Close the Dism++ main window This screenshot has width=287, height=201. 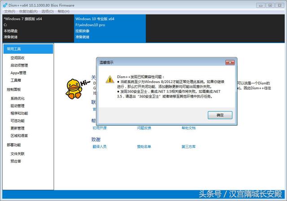click(280, 5)
